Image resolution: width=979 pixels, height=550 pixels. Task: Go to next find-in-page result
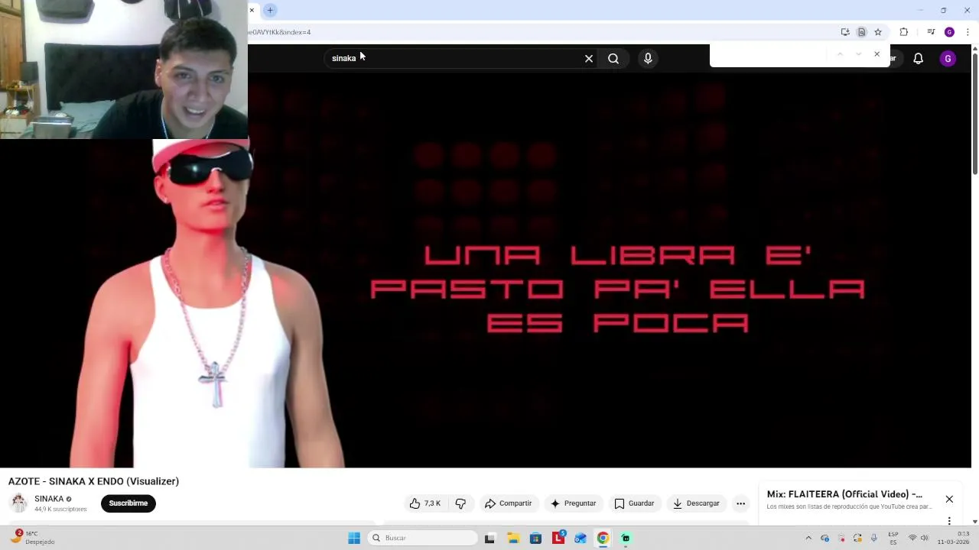858,54
